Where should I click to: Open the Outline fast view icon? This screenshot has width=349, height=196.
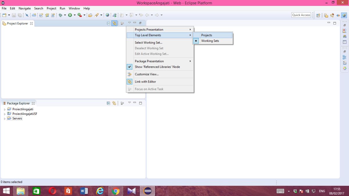coord(345,57)
